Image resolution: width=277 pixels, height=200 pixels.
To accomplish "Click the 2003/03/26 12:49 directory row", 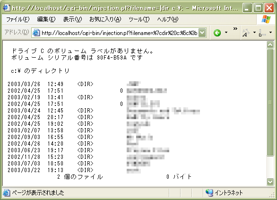I will point(74,84).
